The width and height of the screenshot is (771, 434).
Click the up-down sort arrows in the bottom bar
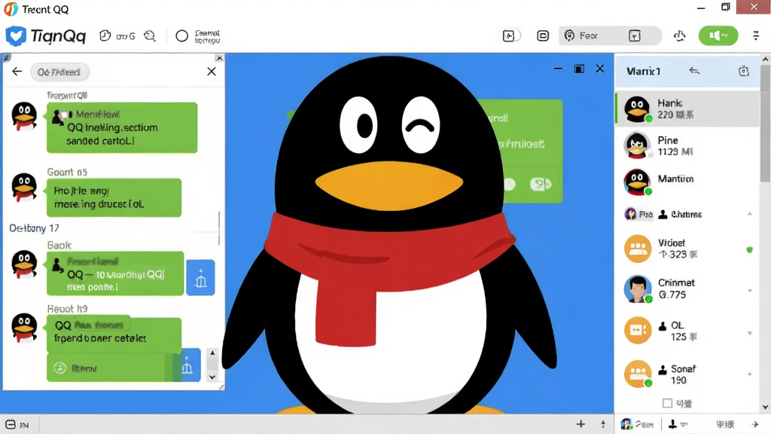[x=603, y=423]
